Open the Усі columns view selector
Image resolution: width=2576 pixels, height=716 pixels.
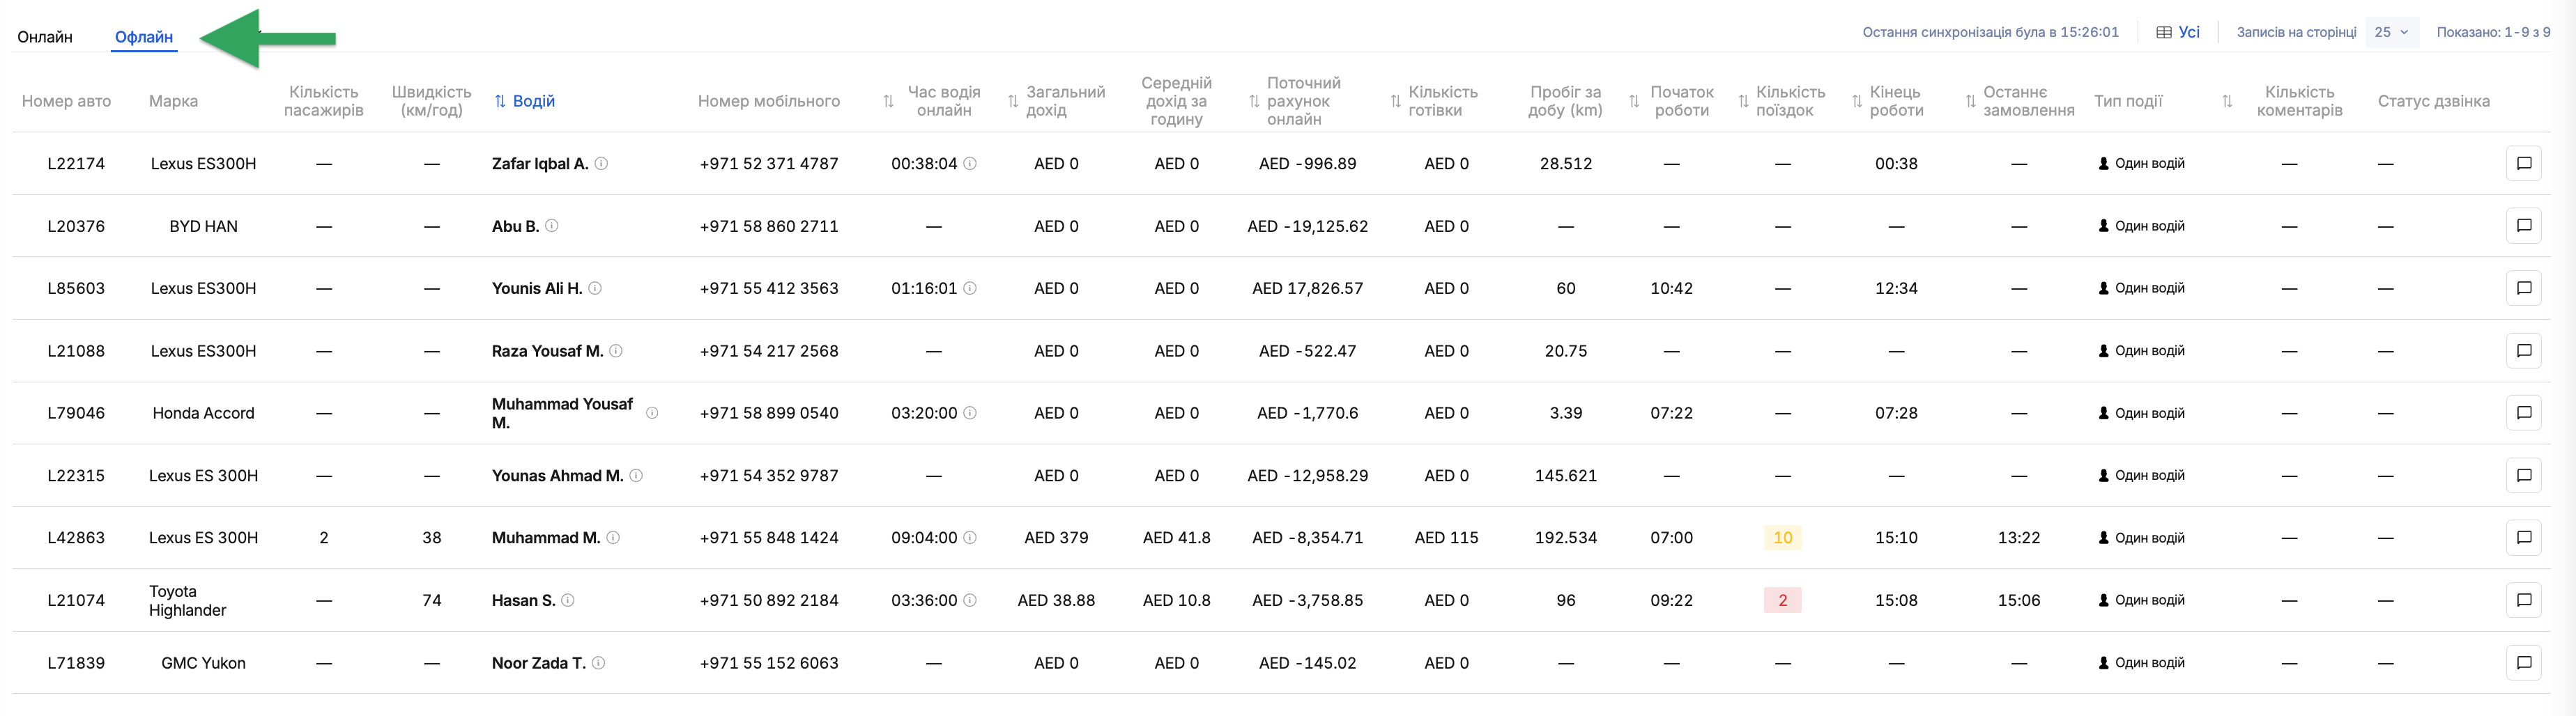point(2178,32)
